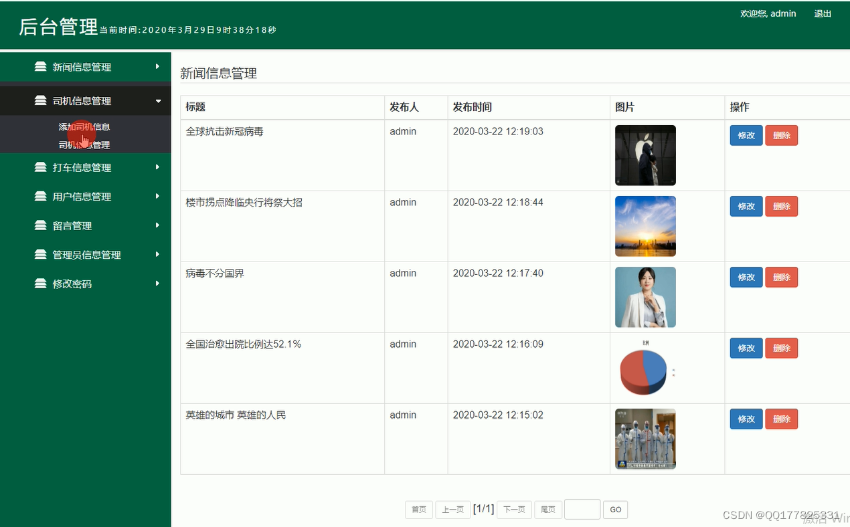850x527 pixels.
Task: Click the 病毒不分国界 title cell
Action: point(282,297)
